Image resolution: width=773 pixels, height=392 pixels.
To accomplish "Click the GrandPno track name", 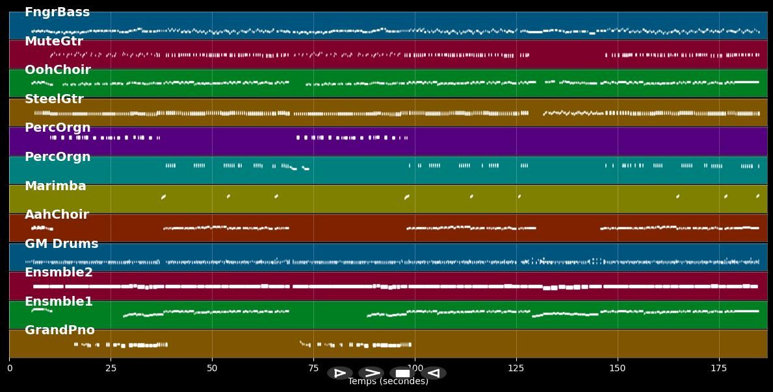I will point(60,330).
